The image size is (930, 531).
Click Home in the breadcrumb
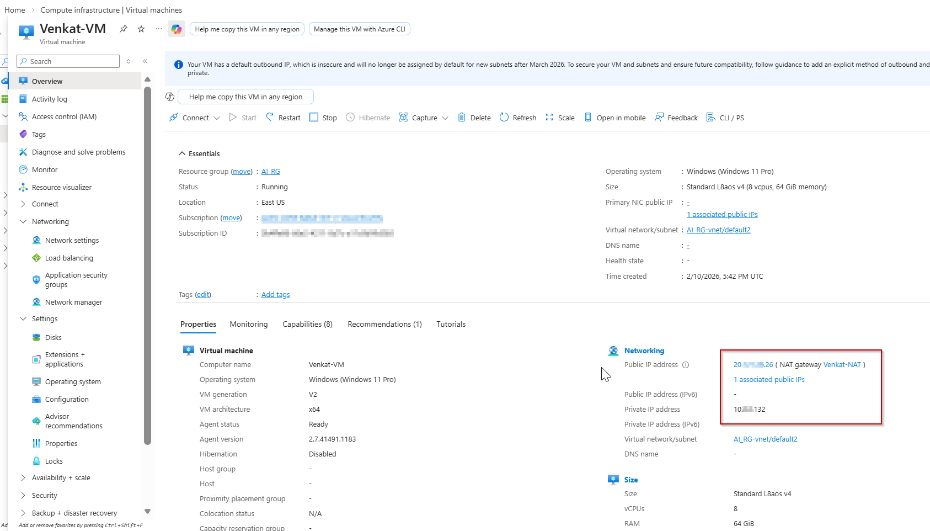[x=15, y=10]
